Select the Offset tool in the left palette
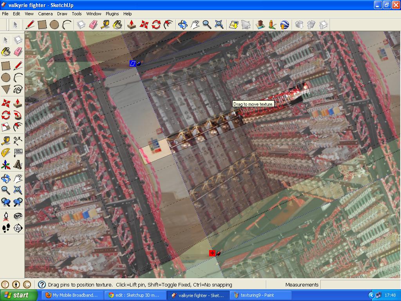 18,127
